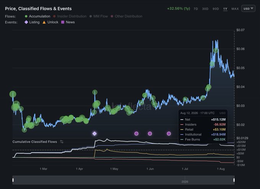The height and width of the screenshot is (189, 260).
Task: Switch to the 30D time range
Action: tap(205, 9)
